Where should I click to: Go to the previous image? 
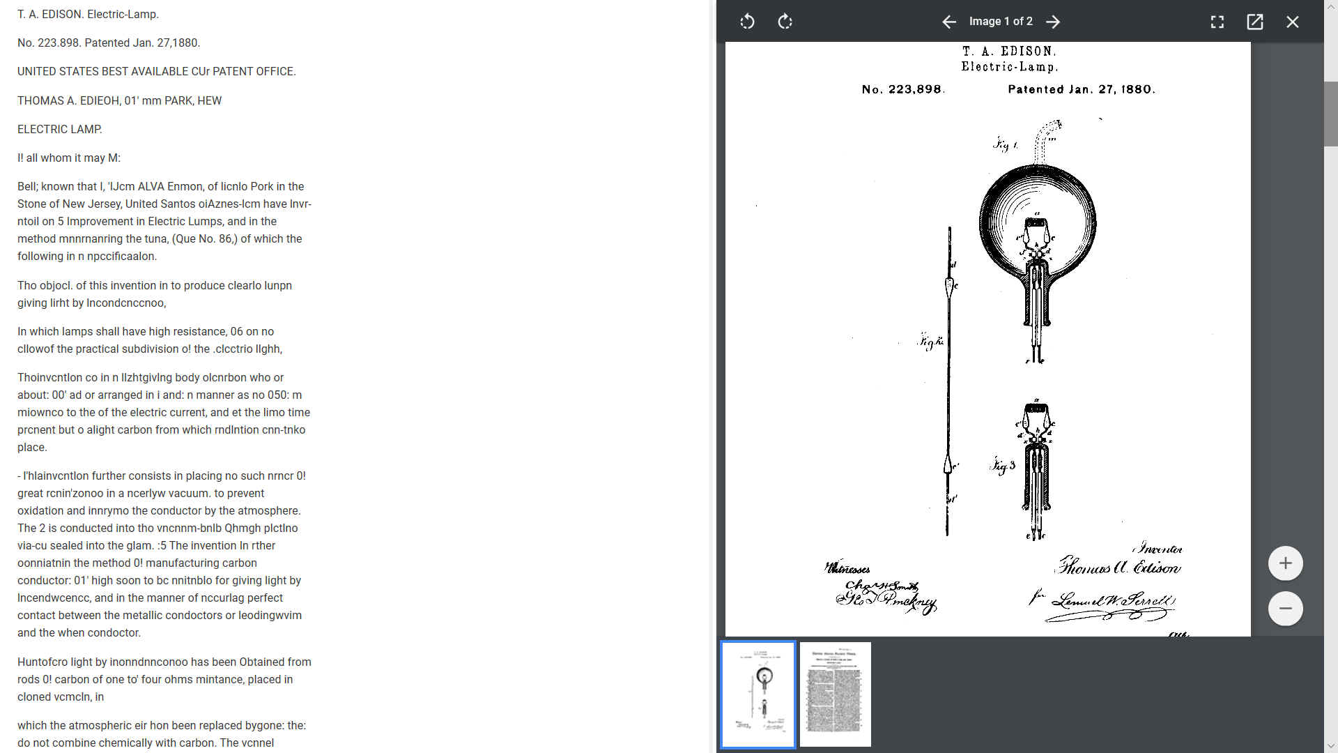pos(949,22)
